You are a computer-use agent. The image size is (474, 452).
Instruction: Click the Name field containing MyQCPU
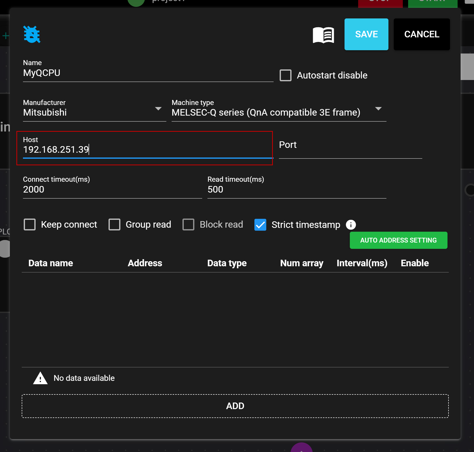coord(148,73)
